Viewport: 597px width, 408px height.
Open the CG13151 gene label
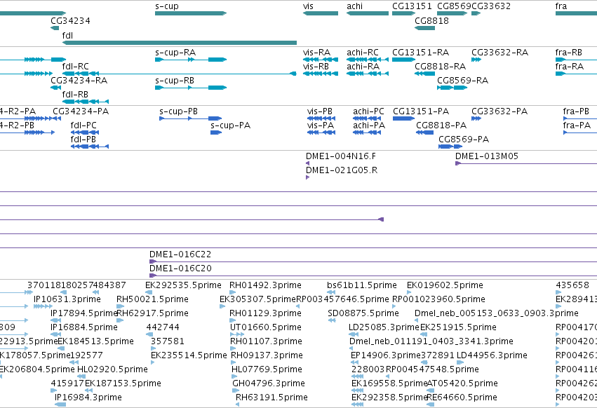412,6
